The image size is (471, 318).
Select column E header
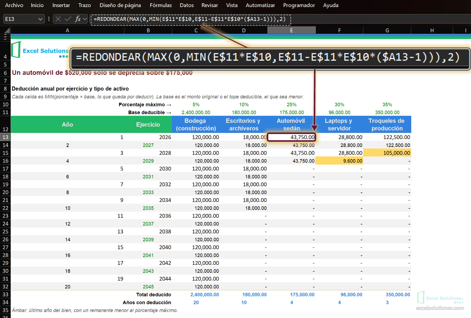[x=291, y=30]
